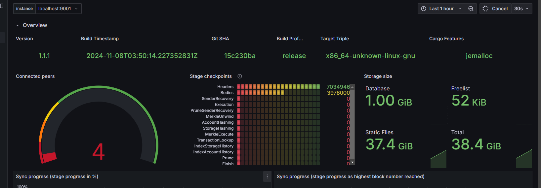Open the Last 1 hour time range picker
Image resolution: width=541 pixels, height=188 pixels.
441,9
